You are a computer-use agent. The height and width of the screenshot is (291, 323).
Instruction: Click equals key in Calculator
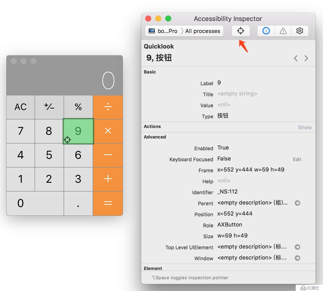coord(108,203)
